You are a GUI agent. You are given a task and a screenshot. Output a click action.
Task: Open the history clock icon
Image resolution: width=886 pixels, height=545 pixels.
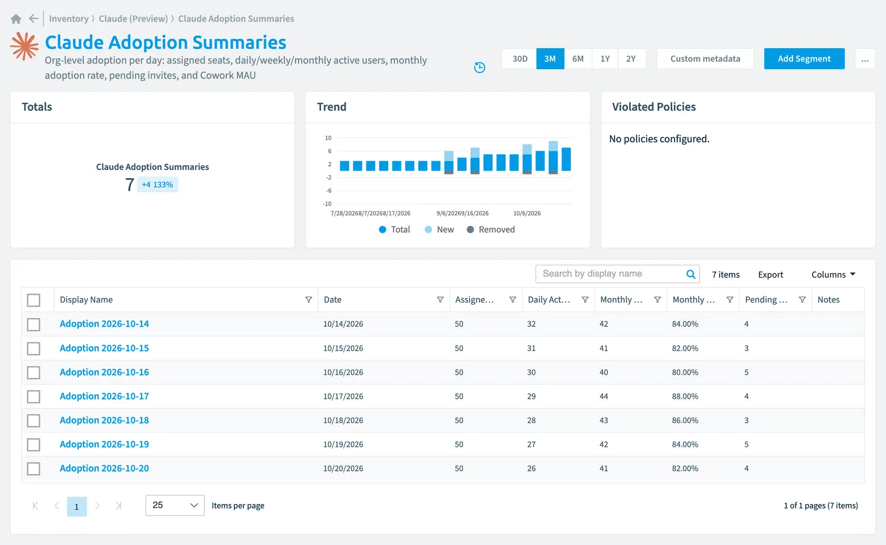click(480, 68)
